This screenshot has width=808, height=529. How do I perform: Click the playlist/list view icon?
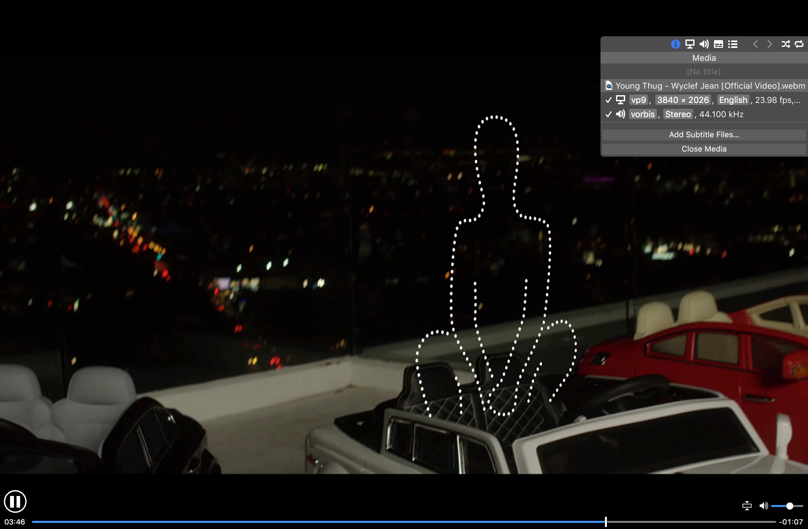tap(733, 44)
